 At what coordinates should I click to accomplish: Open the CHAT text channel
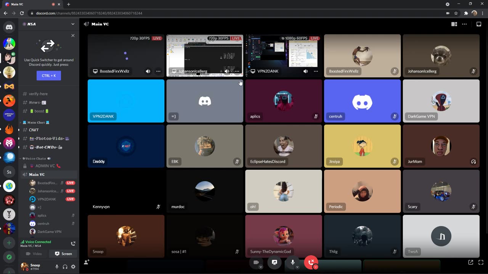(x=49, y=130)
